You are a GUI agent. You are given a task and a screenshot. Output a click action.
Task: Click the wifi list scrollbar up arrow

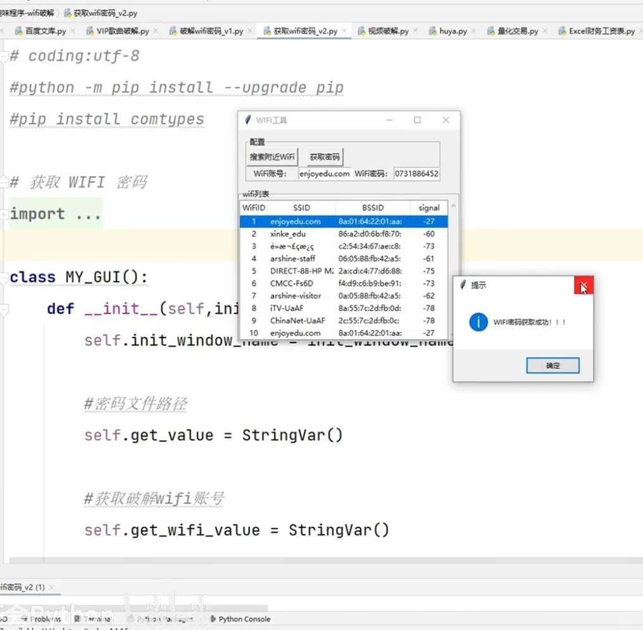453,206
